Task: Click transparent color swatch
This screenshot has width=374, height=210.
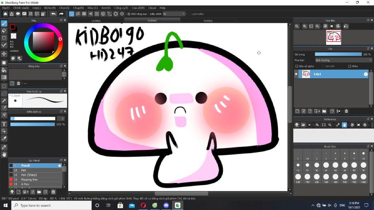Action: pos(14,36)
